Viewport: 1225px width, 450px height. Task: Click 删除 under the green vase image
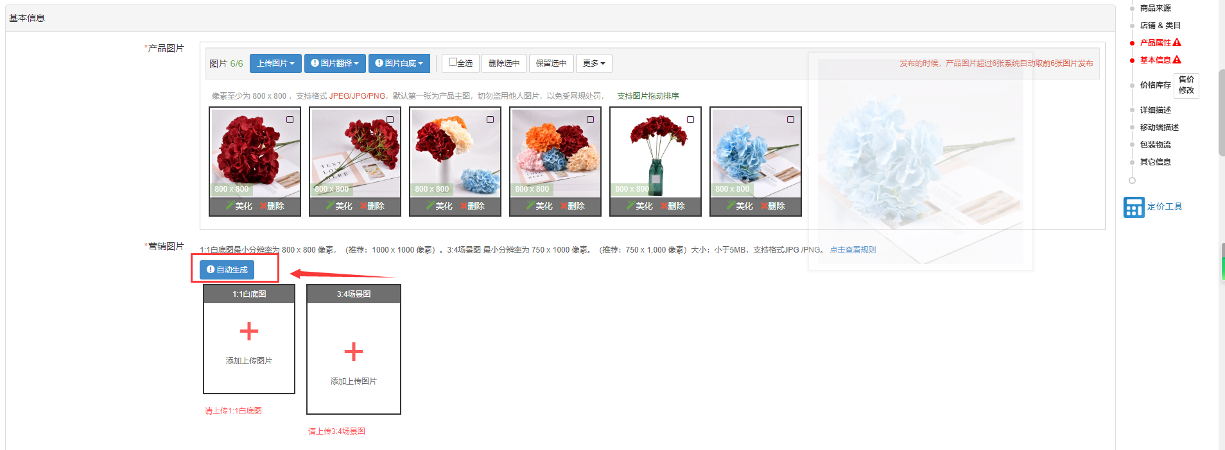pyautogui.click(x=672, y=206)
